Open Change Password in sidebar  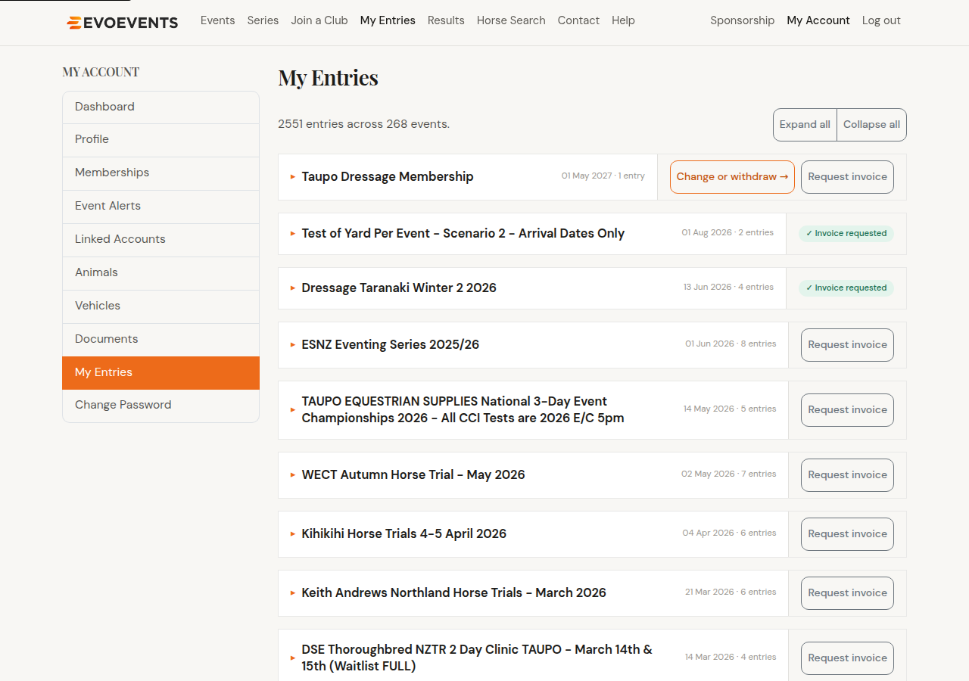coord(160,406)
